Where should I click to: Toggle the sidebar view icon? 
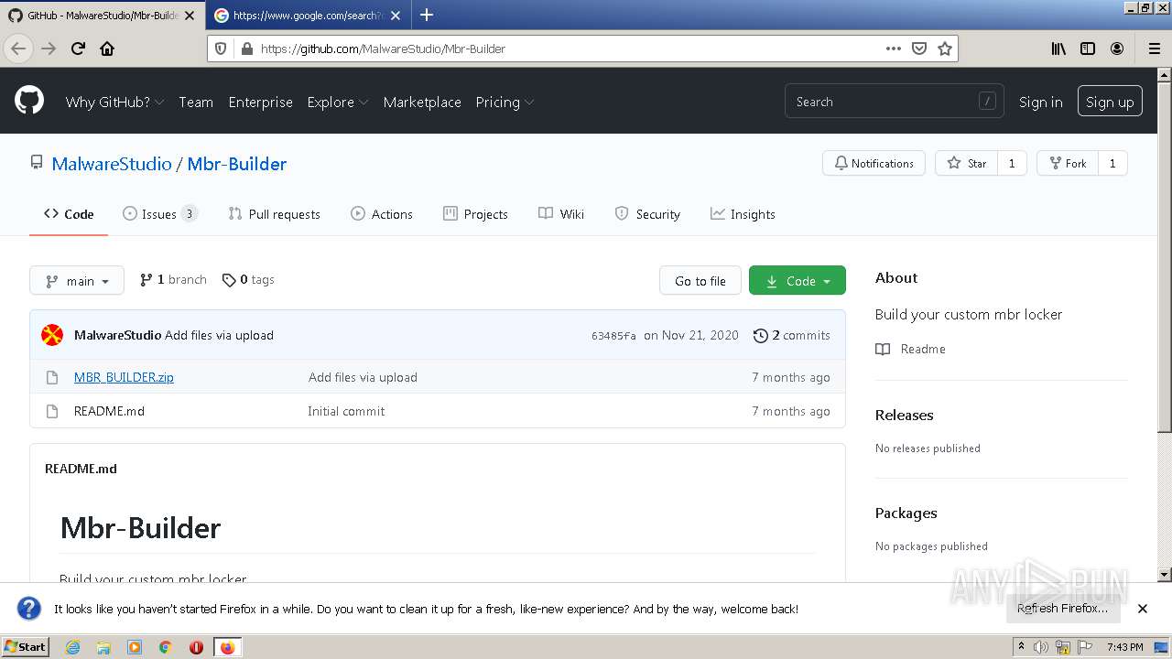[1088, 49]
